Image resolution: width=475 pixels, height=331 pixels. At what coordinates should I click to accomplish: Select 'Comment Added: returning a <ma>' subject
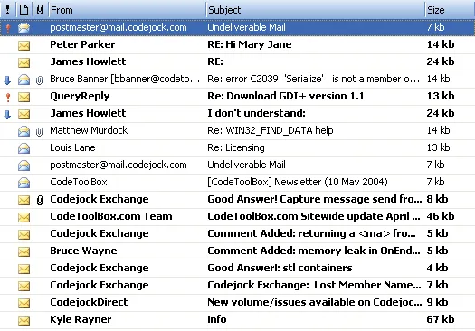311,233
